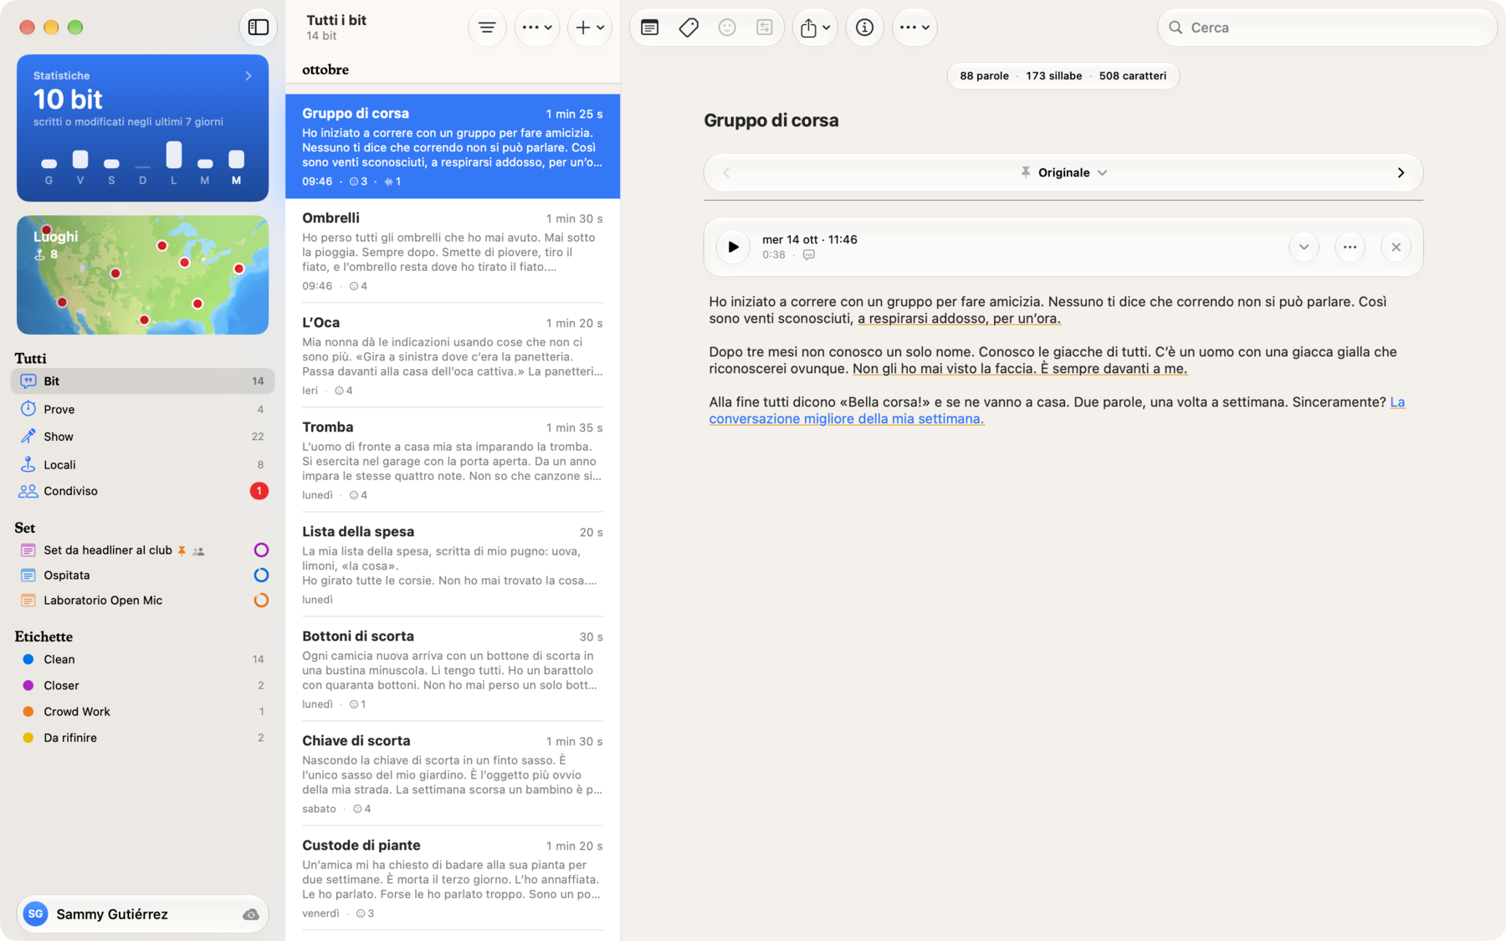Open the Ospitata set

click(142, 575)
